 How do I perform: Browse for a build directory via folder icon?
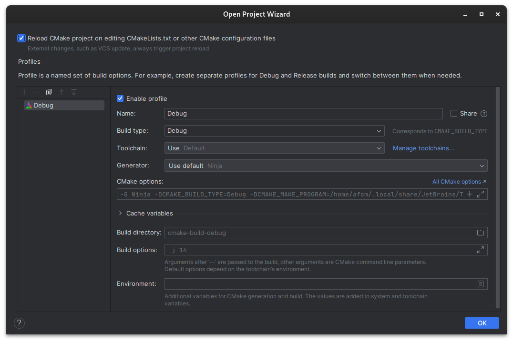coord(481,233)
